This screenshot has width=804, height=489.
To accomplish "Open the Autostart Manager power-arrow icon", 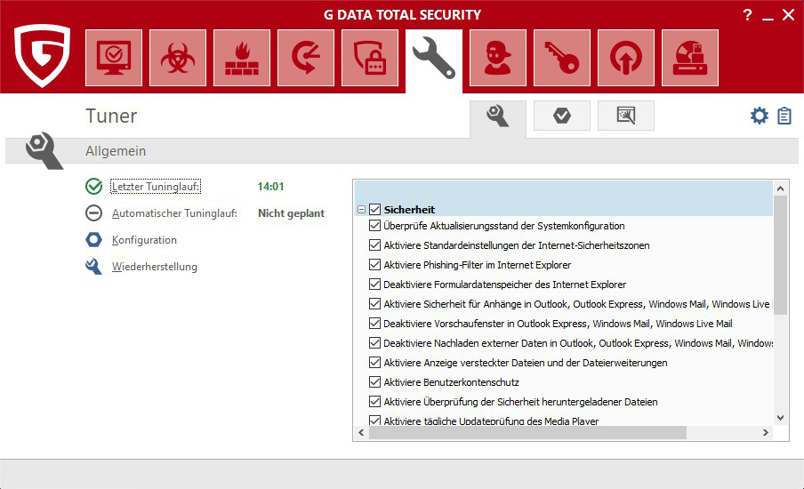I will point(626,58).
